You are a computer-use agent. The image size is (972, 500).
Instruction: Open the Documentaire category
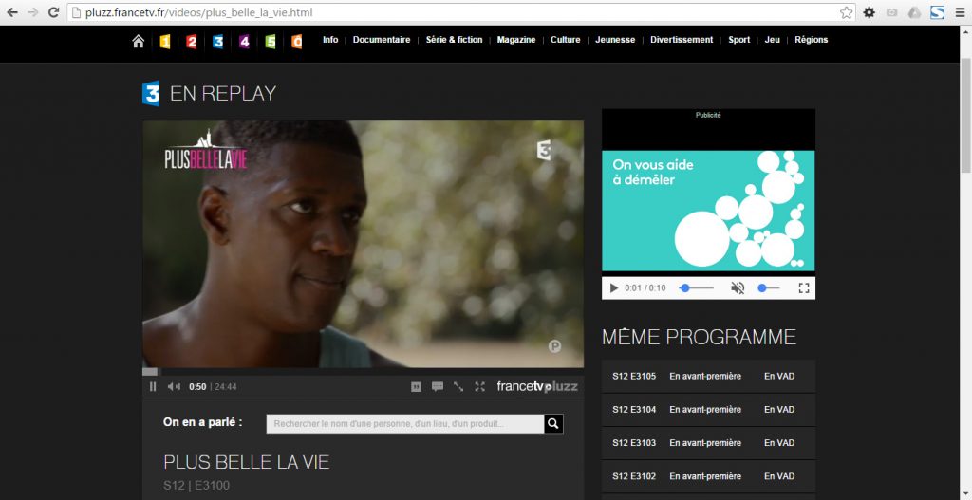pyautogui.click(x=382, y=40)
